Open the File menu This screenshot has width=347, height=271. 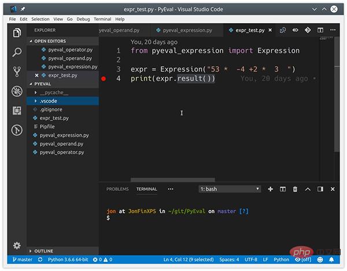pyautogui.click(x=12, y=19)
